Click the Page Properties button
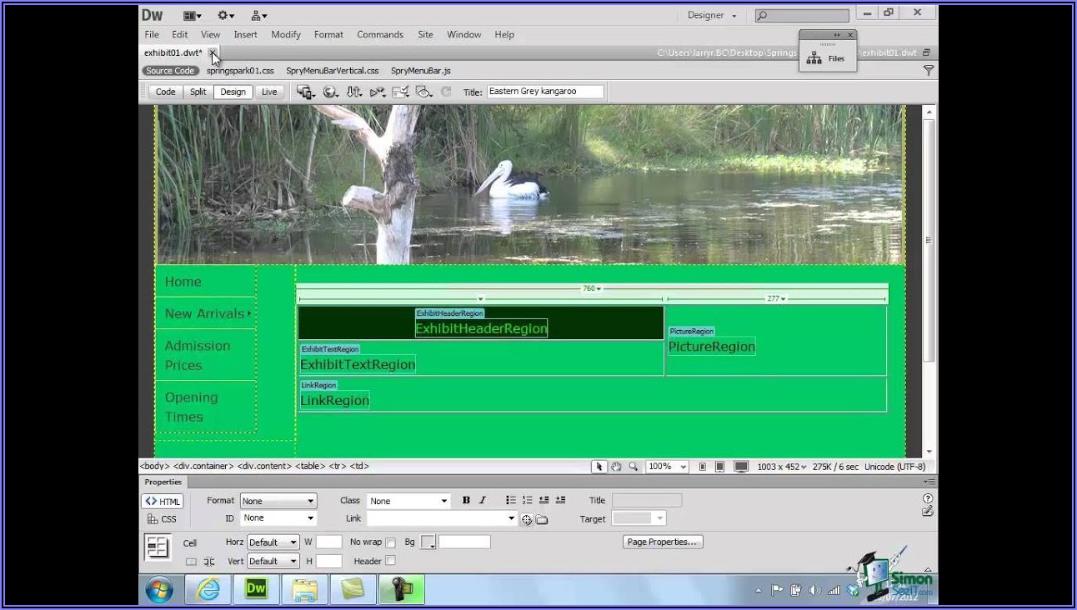The image size is (1077, 610). point(663,542)
